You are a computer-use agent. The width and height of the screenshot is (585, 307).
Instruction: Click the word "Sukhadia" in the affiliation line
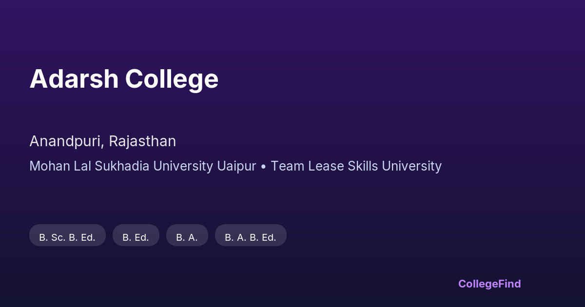coord(122,166)
